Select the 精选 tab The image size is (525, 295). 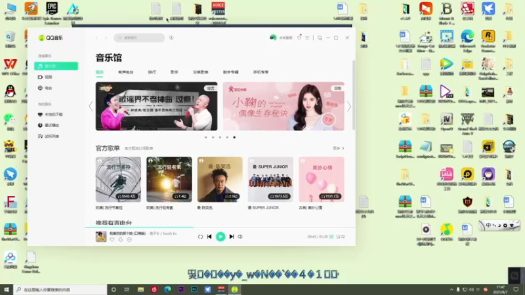100,72
